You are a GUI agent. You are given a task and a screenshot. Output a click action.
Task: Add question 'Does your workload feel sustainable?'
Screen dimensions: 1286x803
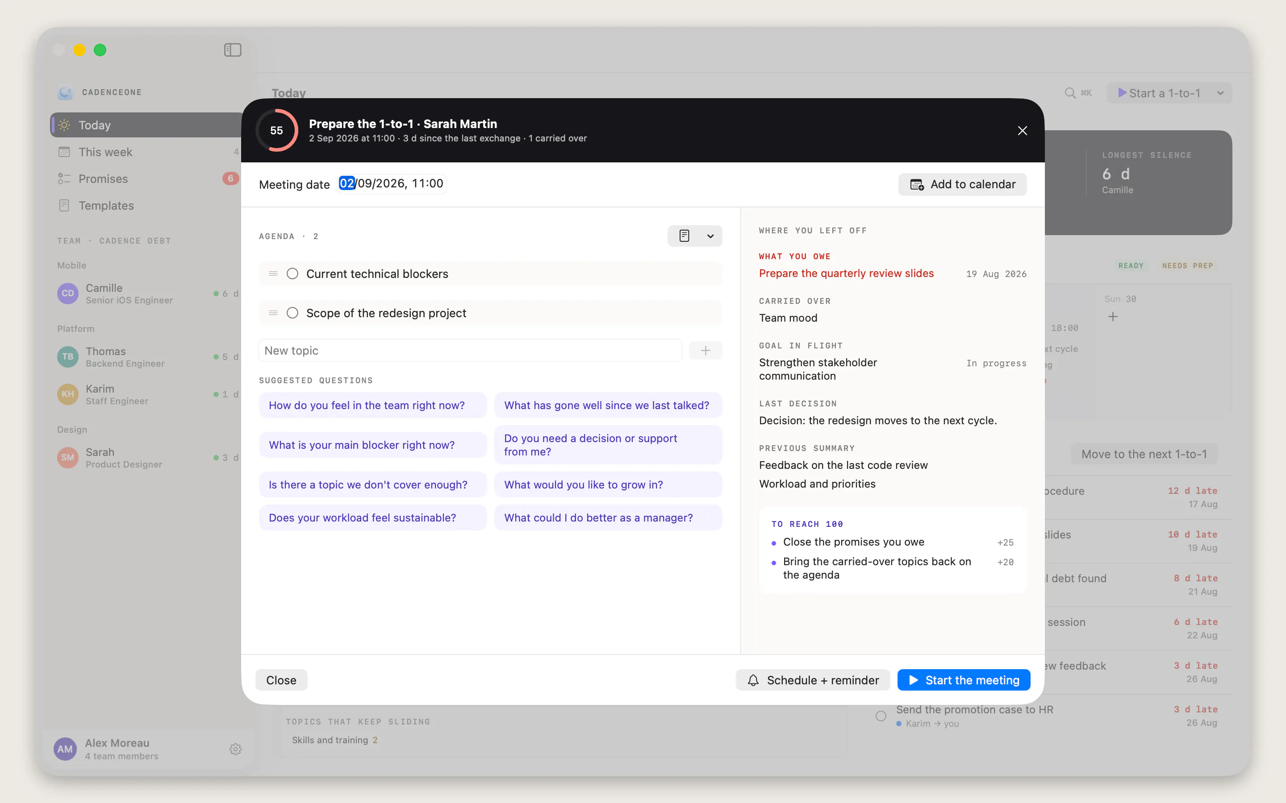tap(372, 518)
